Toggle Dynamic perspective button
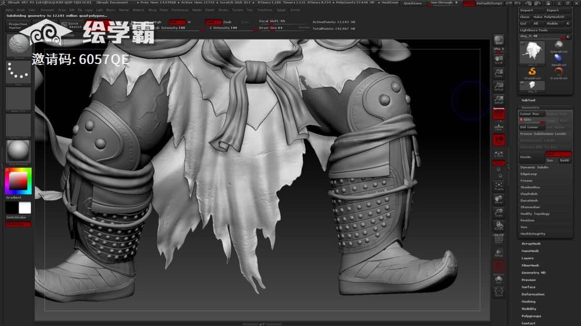 pyautogui.click(x=499, y=113)
